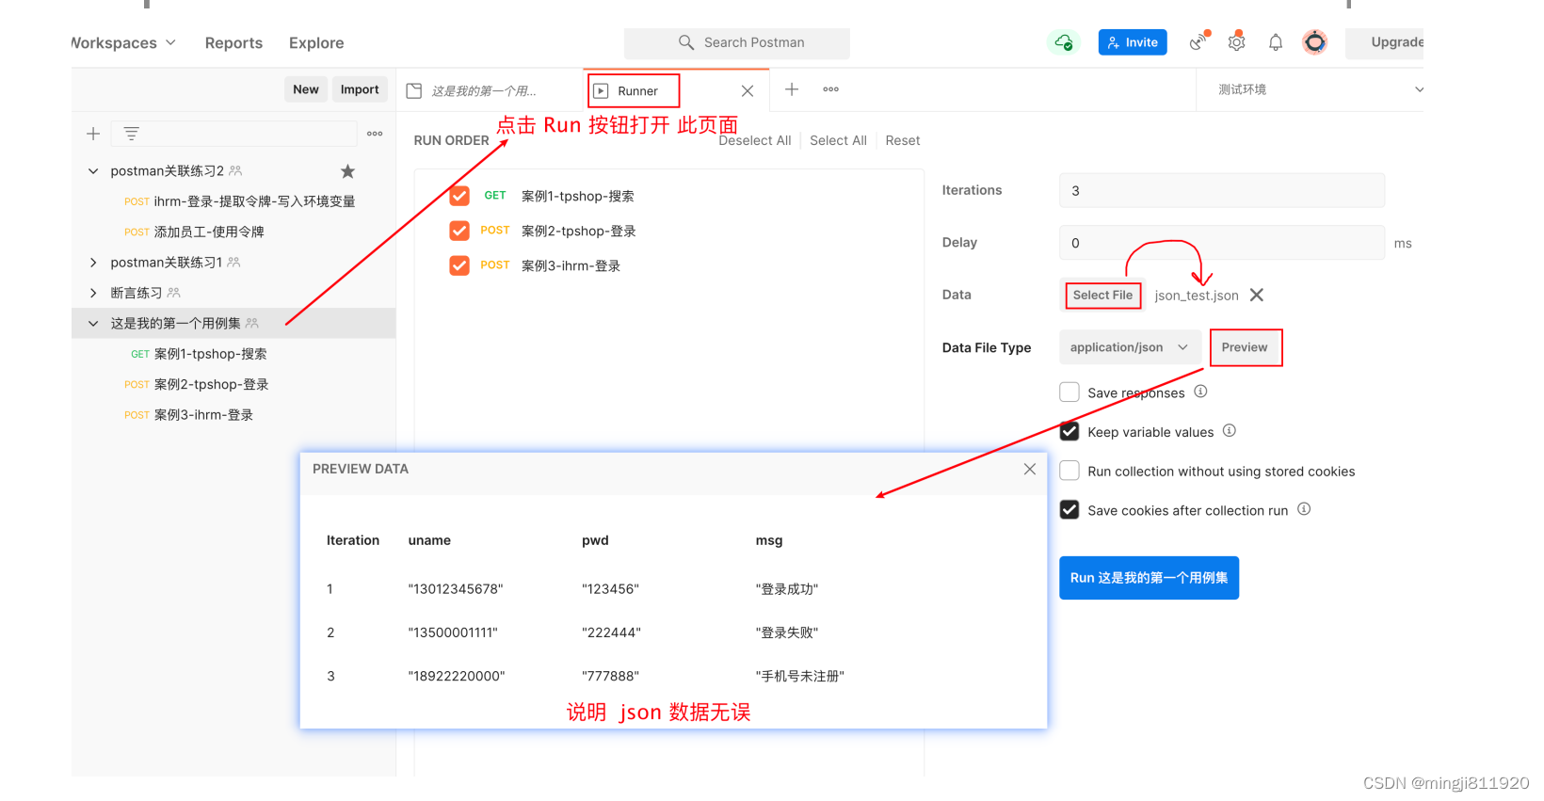Click the filter icon in sidebar search
Screen dimensions: 1544x801
(x=132, y=134)
